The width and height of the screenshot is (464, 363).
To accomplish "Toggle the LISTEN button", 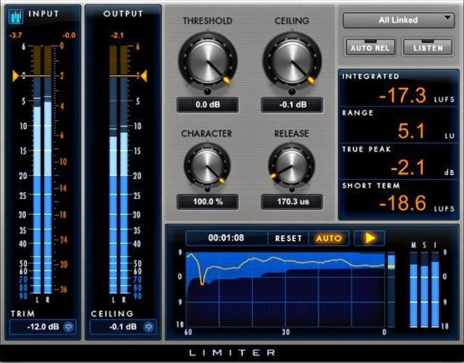I will click(427, 47).
